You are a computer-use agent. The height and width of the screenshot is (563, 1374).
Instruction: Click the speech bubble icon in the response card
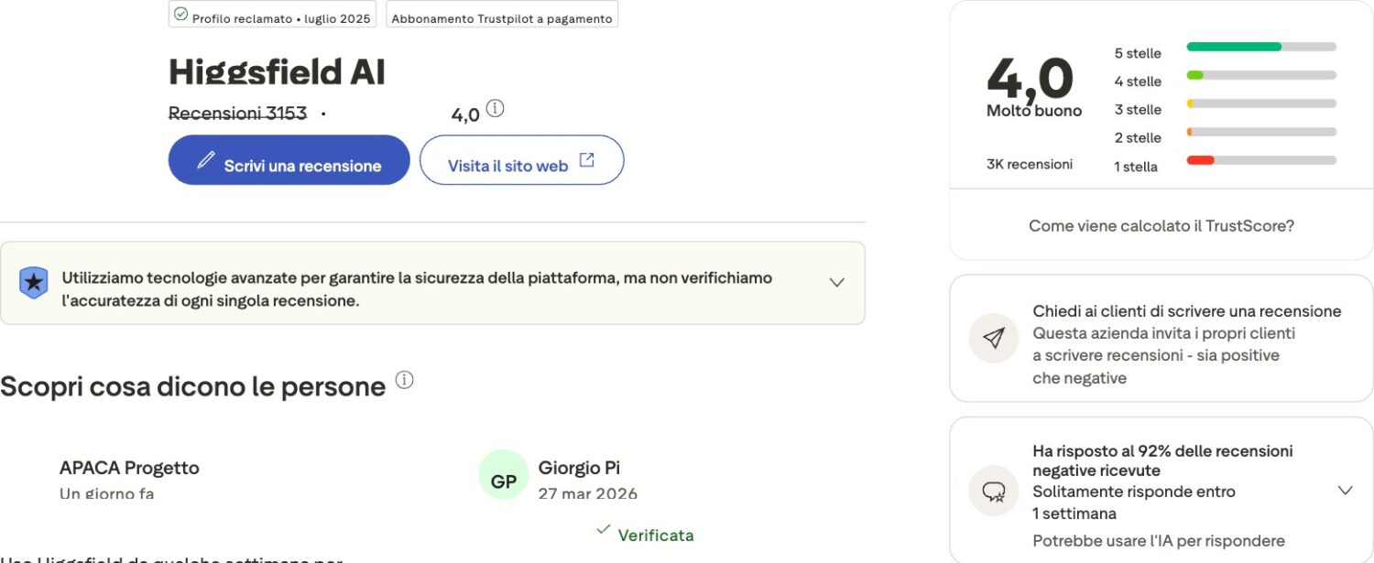994,492
